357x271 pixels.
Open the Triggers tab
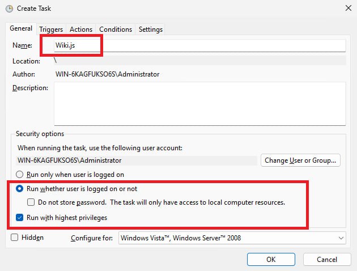[x=51, y=29]
